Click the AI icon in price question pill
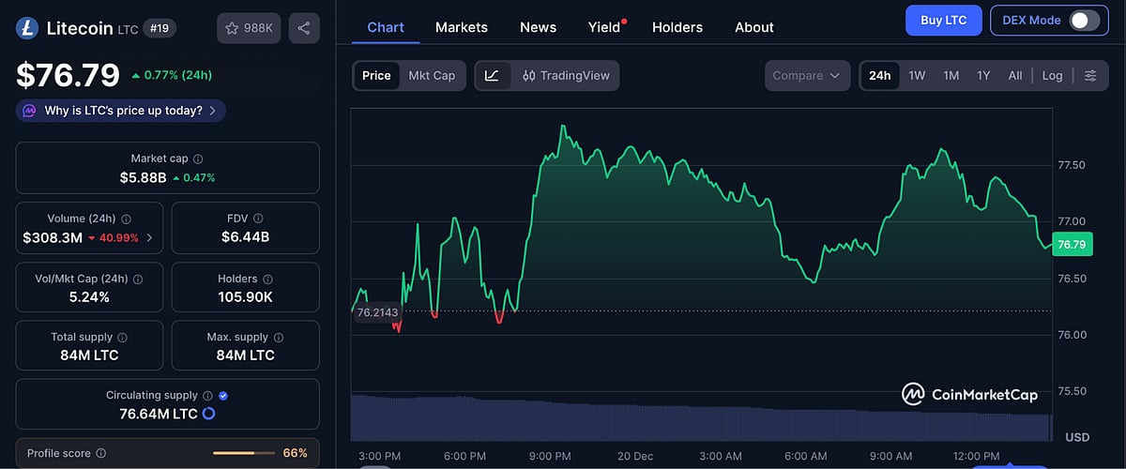The image size is (1126, 469). [30, 111]
